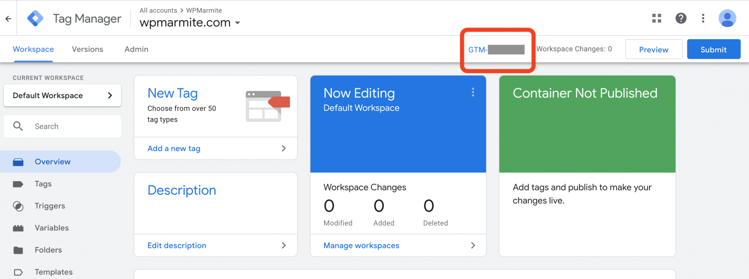Click the Edit description link

pyautogui.click(x=177, y=245)
